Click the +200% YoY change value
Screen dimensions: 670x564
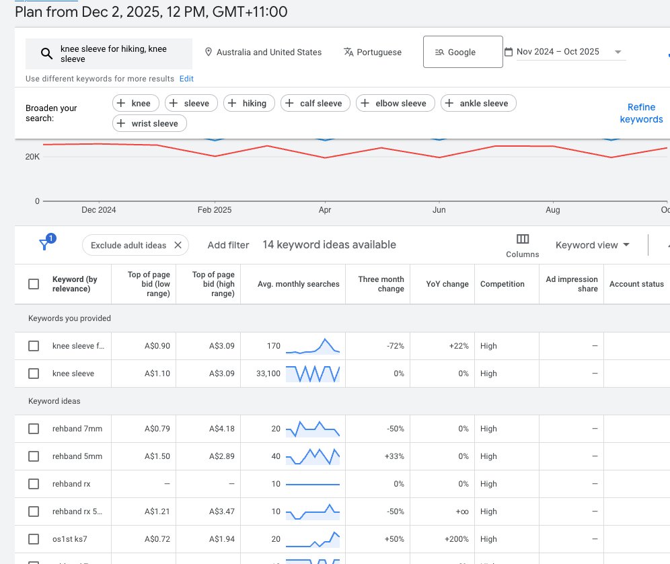point(456,539)
